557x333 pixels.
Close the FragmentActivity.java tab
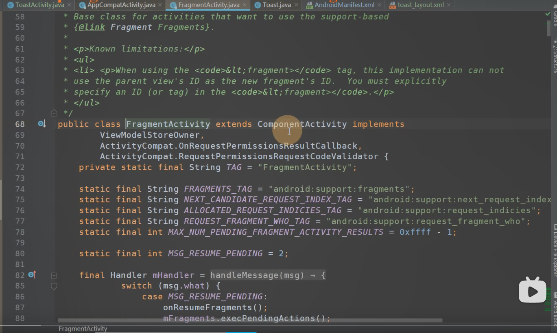pyautogui.click(x=245, y=5)
